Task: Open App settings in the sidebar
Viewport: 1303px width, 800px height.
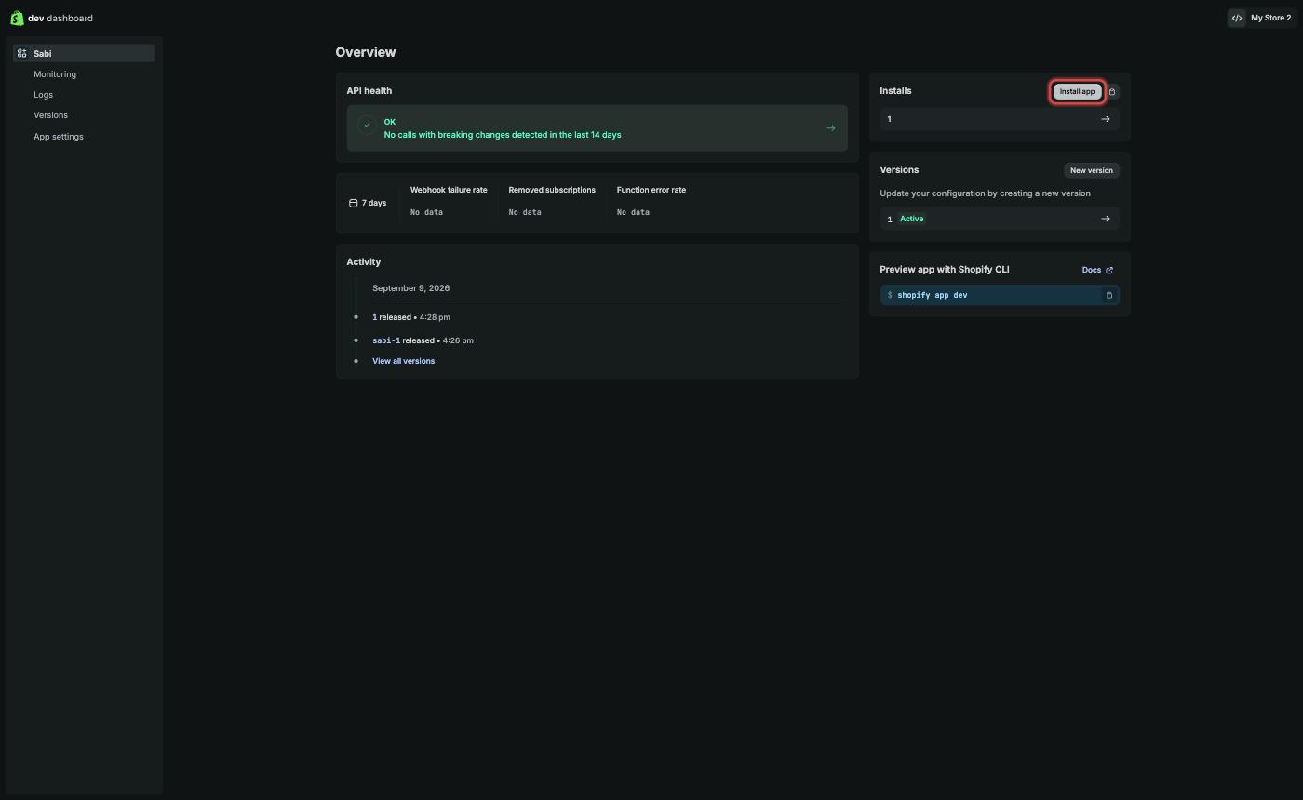Action: (59, 137)
